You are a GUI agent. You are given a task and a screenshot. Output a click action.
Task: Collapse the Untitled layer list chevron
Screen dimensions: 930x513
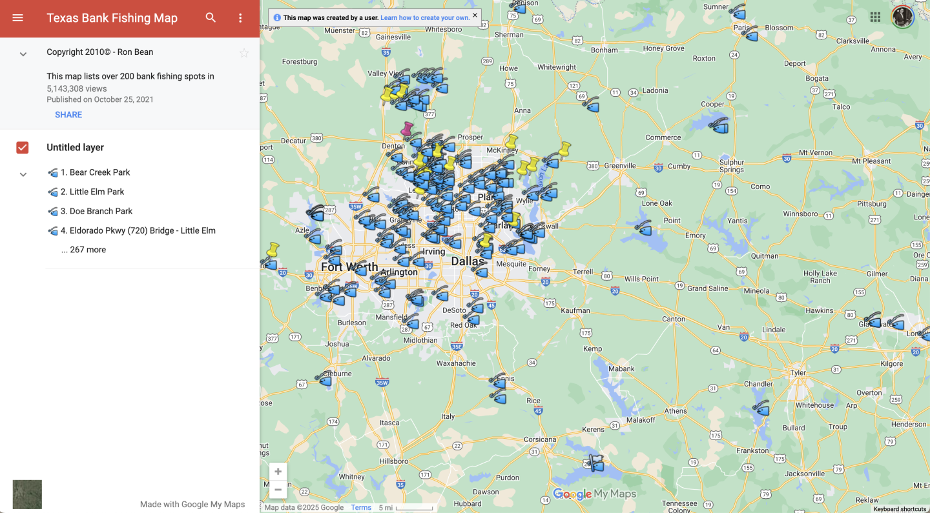(x=23, y=174)
